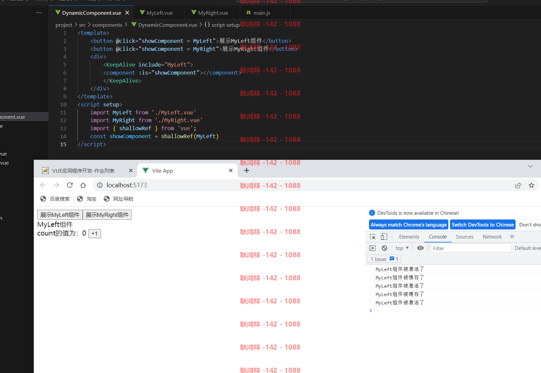Screen dimensions: 541x373
Task: Open the Network DevTools tab
Action: point(492,237)
